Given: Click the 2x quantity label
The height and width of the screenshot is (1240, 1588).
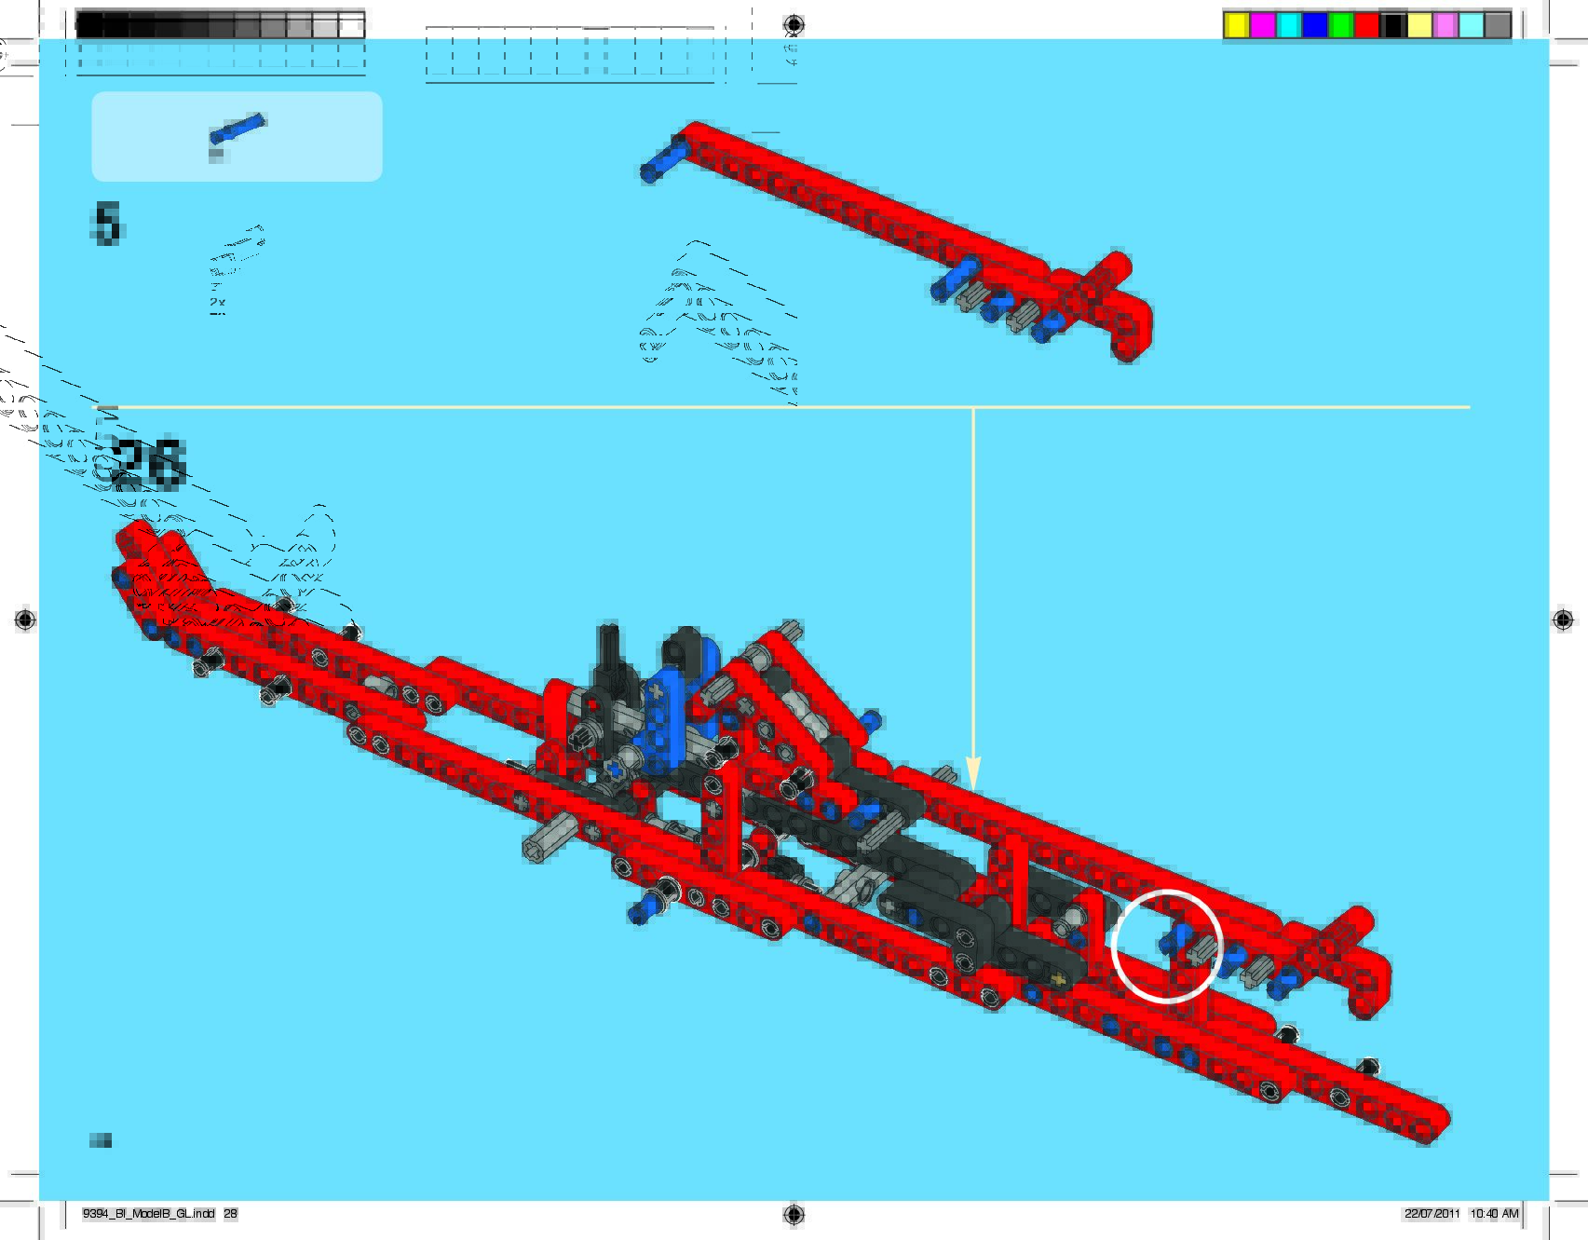Looking at the screenshot, I should click(x=217, y=303).
